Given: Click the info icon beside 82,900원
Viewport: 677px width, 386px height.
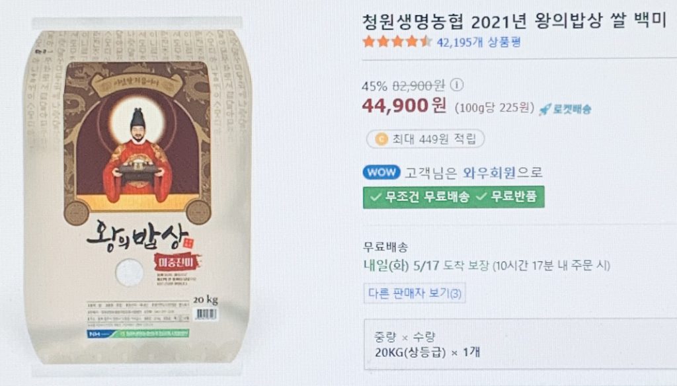Looking at the screenshot, I should tap(457, 85).
